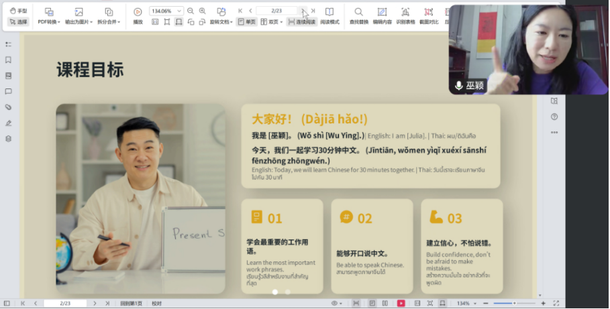Image resolution: width=610 pixels, height=309 pixels.
Task: Toggle 连续阅读 continuous reading
Action: pos(302,22)
